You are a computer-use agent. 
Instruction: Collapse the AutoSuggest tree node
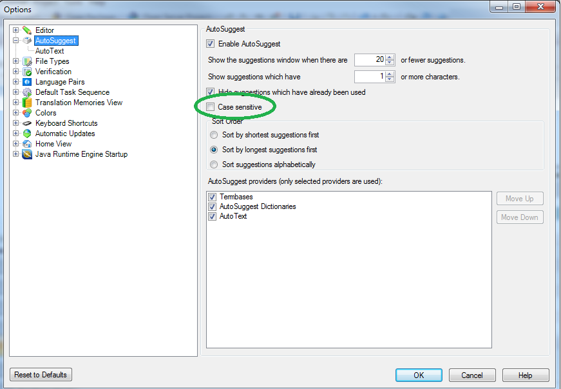pos(16,41)
